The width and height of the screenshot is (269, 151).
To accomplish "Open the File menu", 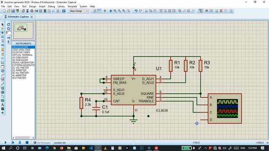I will [x=3, y=6].
